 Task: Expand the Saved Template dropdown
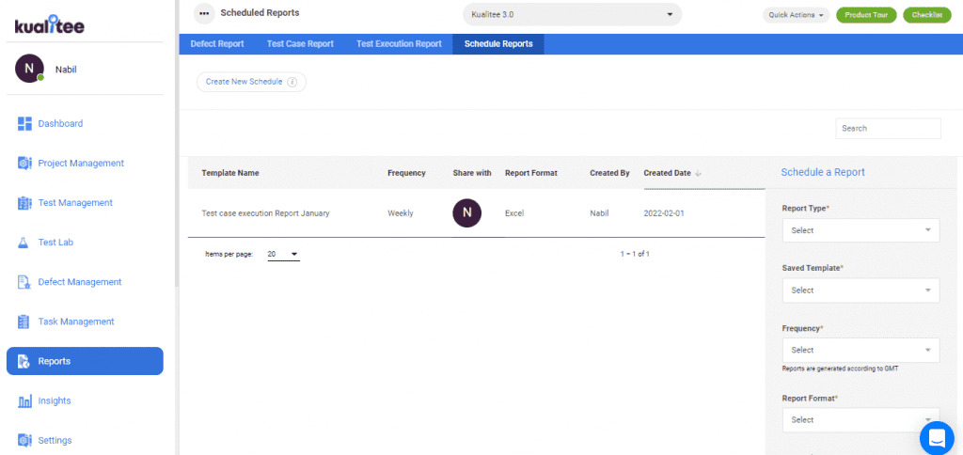point(860,290)
